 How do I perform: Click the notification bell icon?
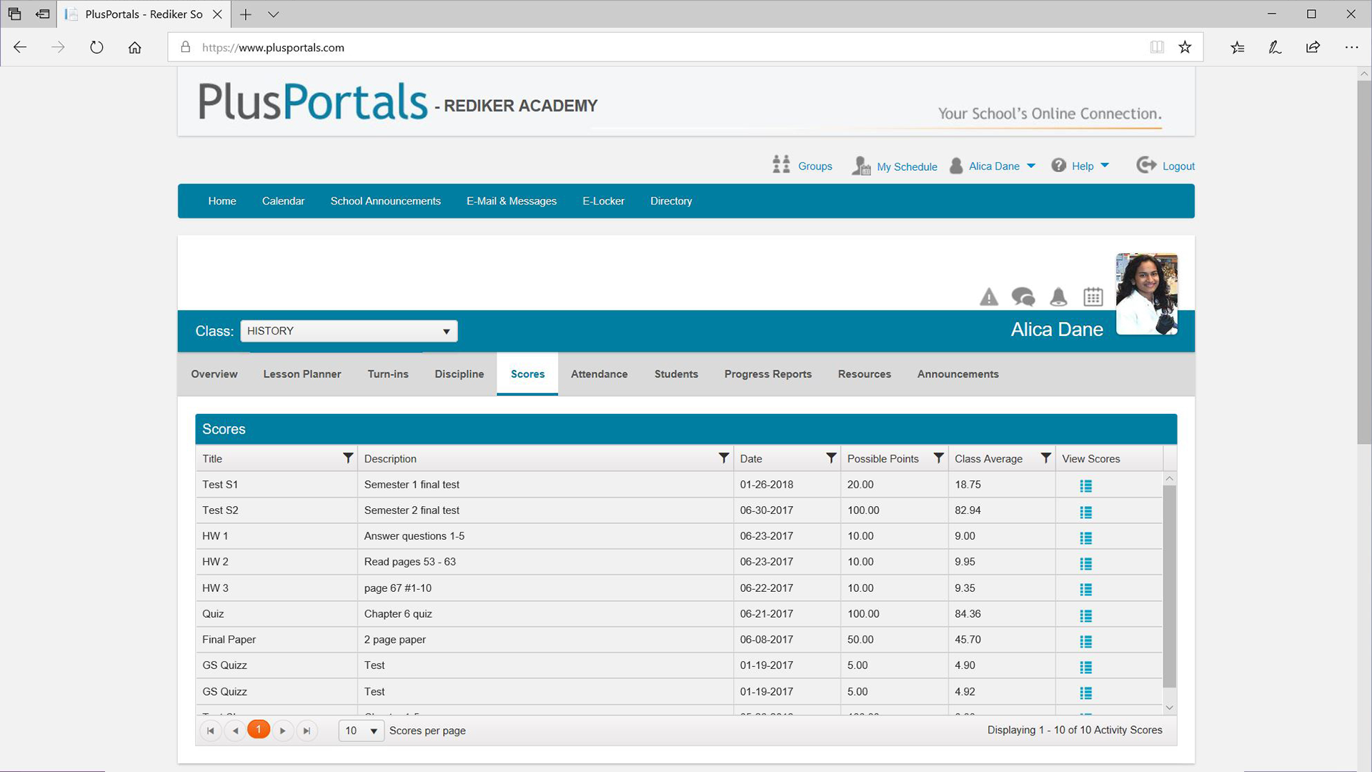coord(1058,297)
